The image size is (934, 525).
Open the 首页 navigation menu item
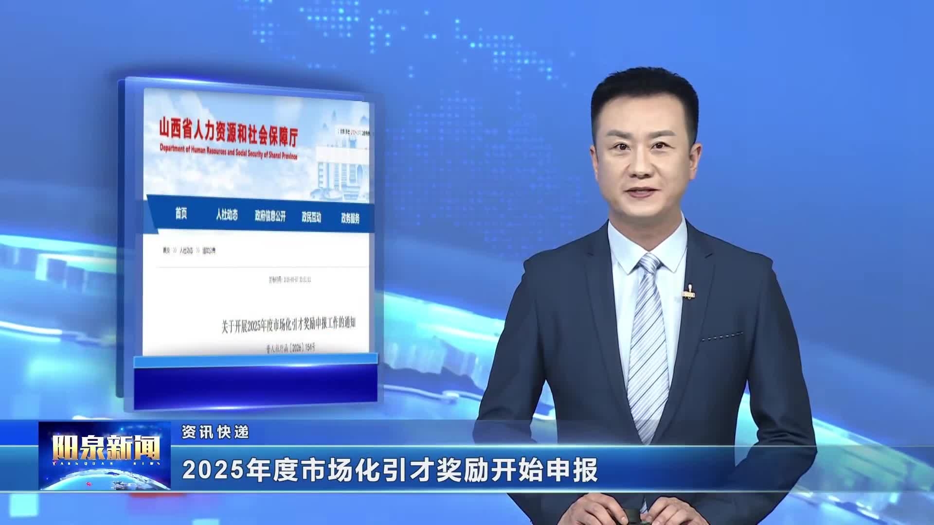tap(181, 214)
